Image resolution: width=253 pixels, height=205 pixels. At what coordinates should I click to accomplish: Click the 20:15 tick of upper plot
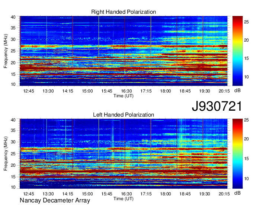[224, 91]
